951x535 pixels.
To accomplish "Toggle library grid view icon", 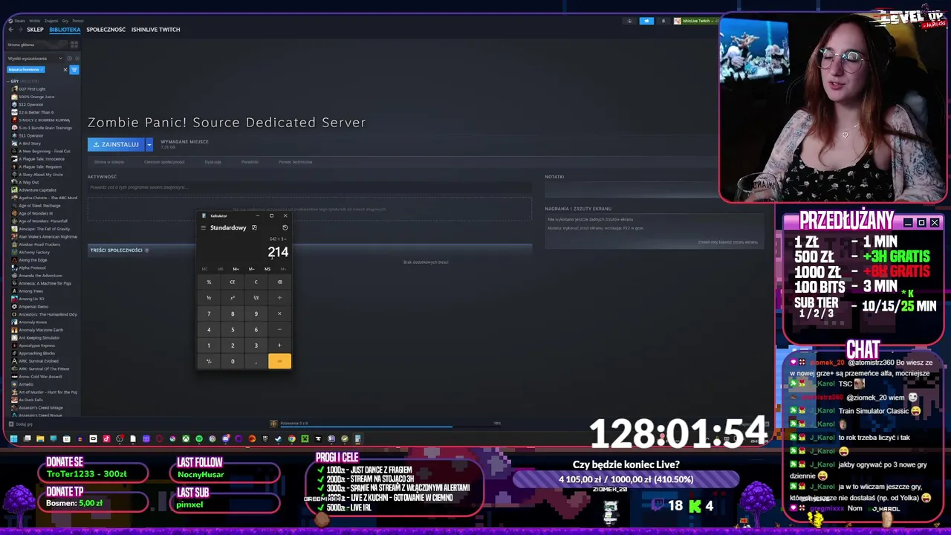I will [74, 45].
